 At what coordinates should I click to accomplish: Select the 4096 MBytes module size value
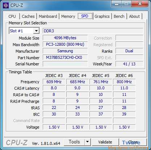[x=65, y=38]
